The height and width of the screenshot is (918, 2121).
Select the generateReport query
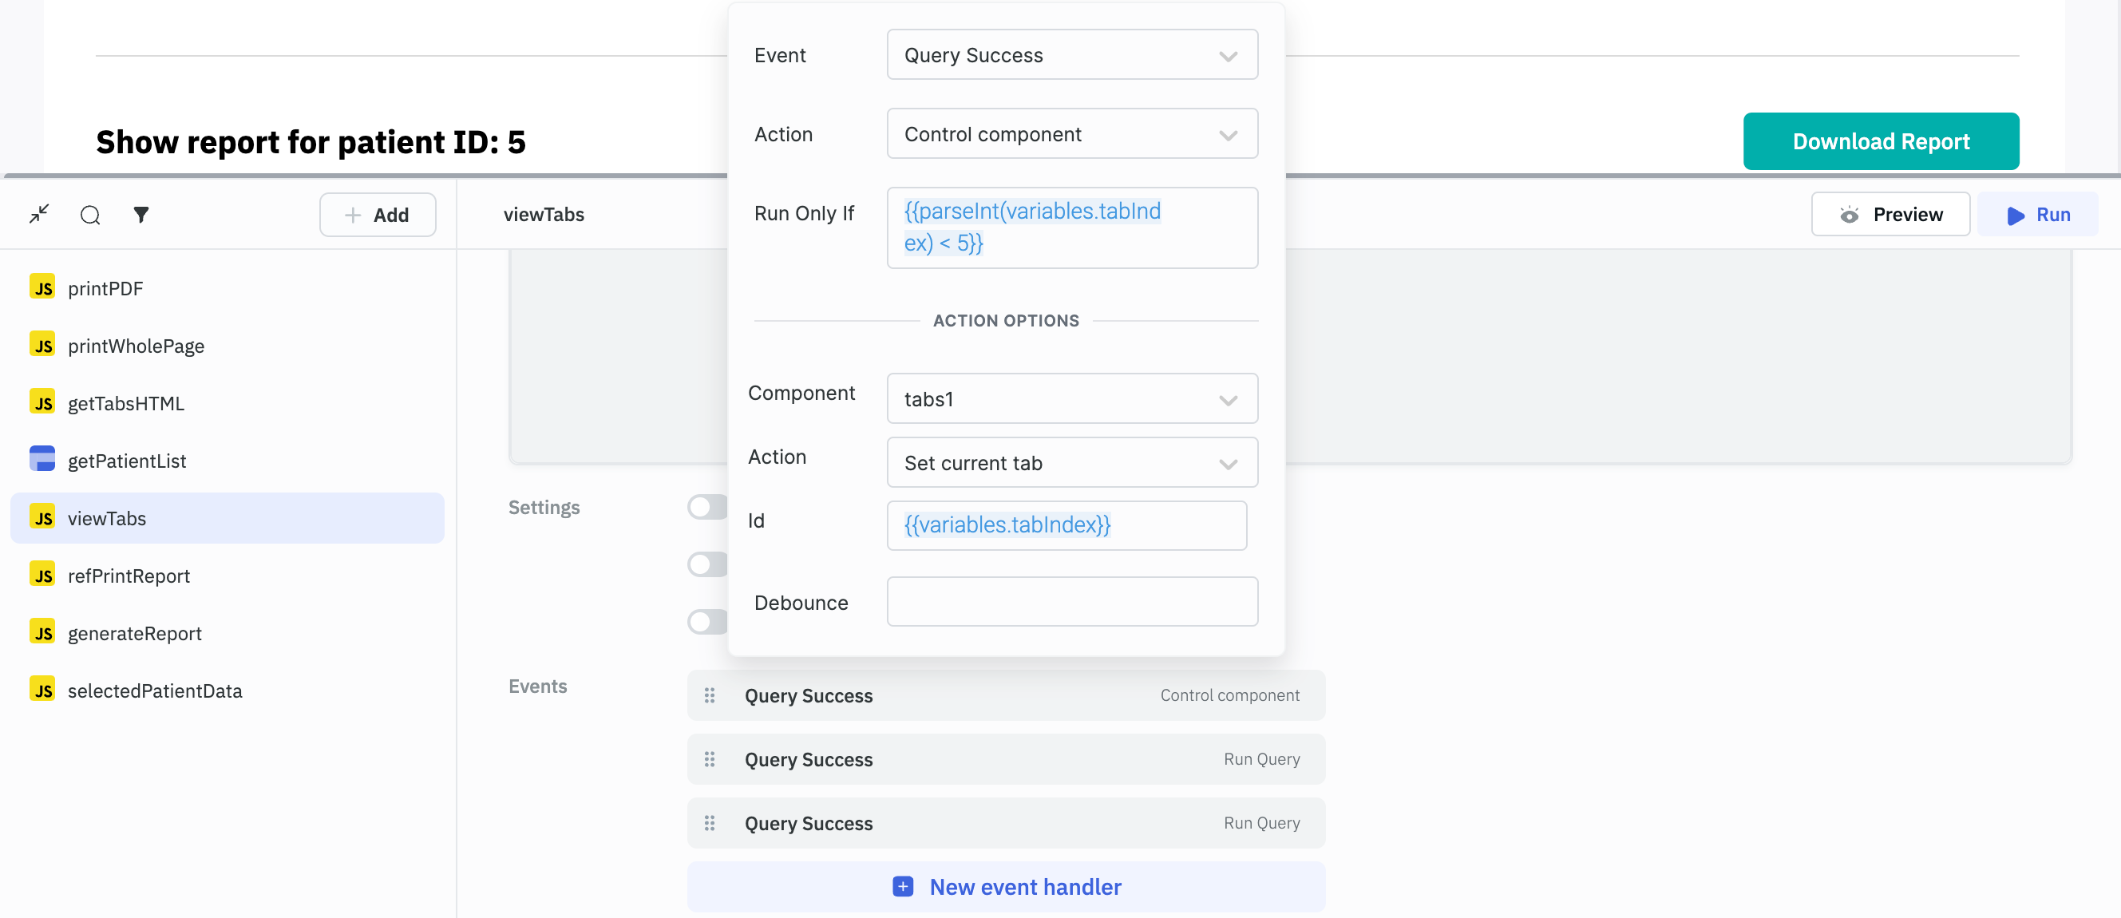(x=134, y=633)
